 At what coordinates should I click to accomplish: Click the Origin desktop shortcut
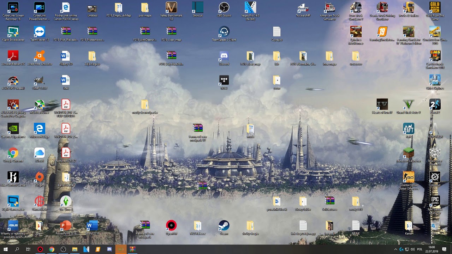40,180
